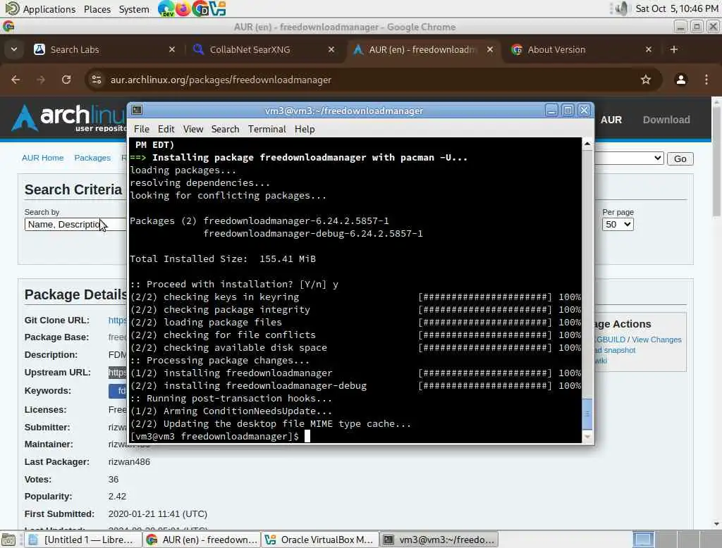Click the terminal scrollbar thumb
This screenshot has width=722, height=548.
(587, 413)
